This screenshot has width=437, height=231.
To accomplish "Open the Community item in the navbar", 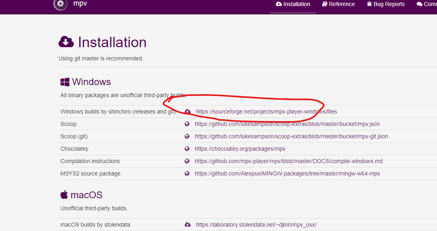I will [x=427, y=4].
